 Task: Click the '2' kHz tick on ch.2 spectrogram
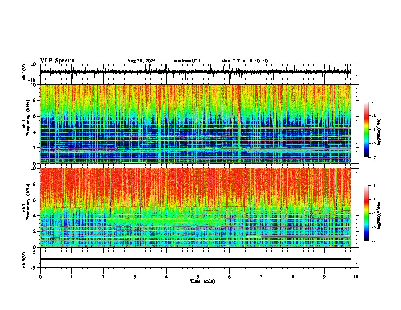[x=35, y=231]
